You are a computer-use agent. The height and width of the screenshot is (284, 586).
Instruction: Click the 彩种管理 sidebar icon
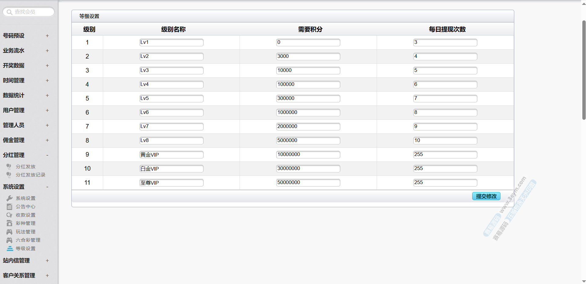[9, 223]
